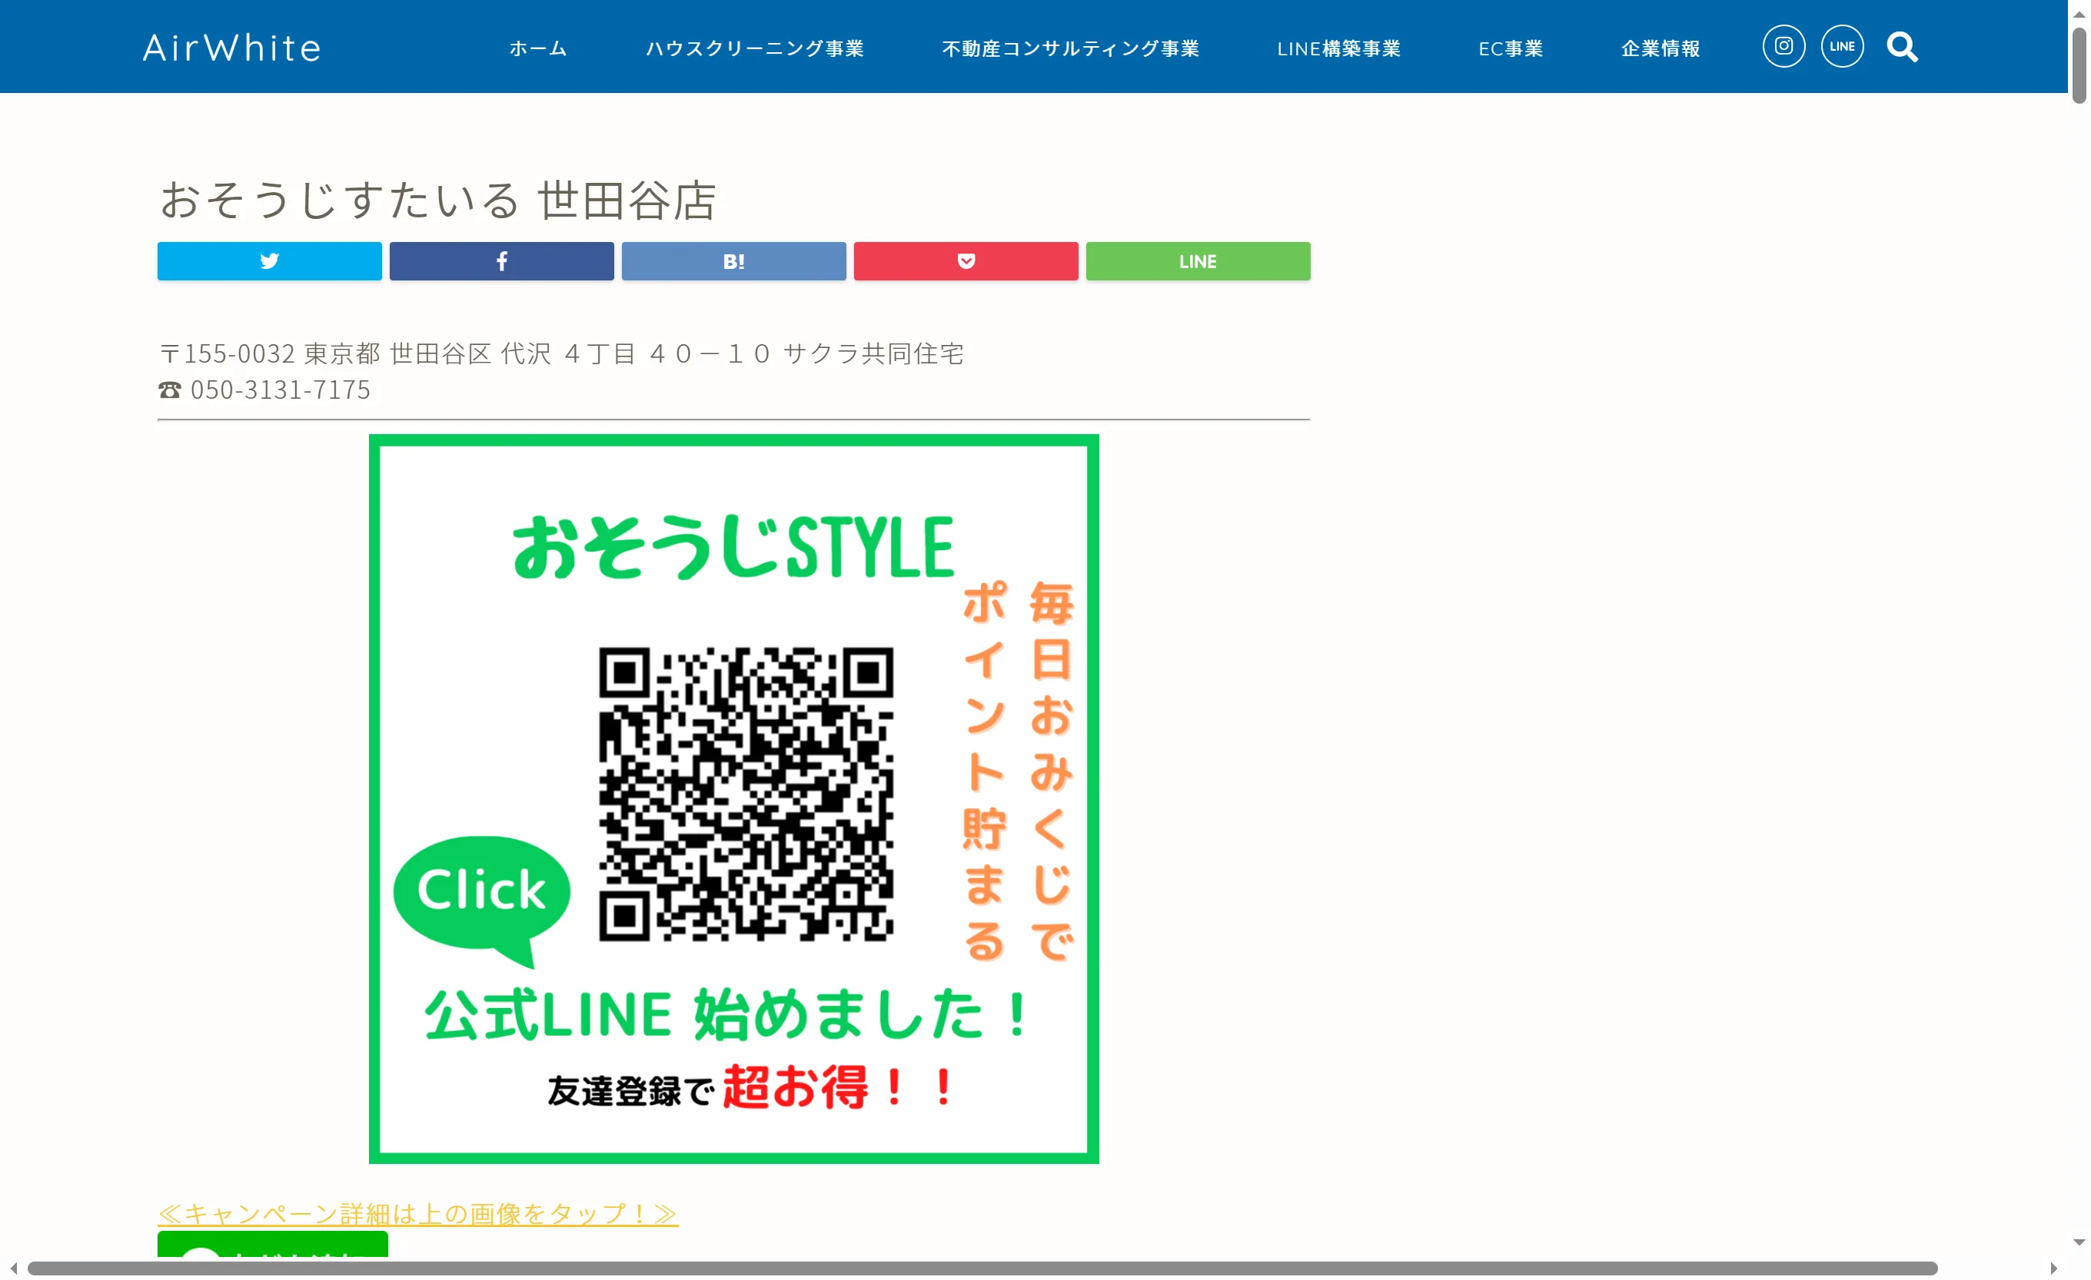
Task: Click the キャンペーン詳細 link below image
Action: pos(417,1213)
